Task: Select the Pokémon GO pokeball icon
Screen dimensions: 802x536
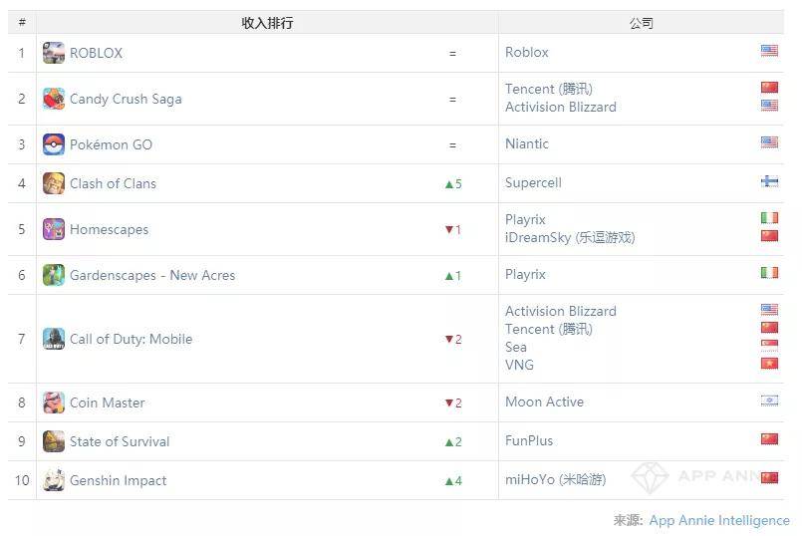Action: 54,144
